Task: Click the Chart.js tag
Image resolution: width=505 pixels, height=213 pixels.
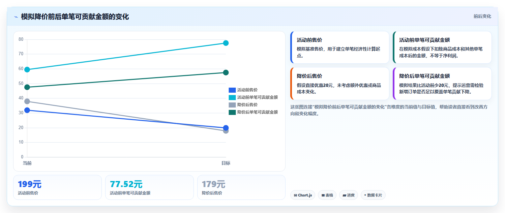Action: pos(303,195)
